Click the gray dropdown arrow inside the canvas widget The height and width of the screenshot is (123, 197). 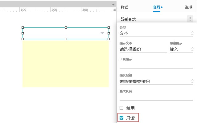tap(102, 33)
